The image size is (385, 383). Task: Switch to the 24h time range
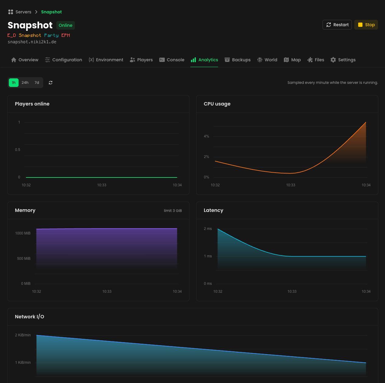pyautogui.click(x=25, y=83)
